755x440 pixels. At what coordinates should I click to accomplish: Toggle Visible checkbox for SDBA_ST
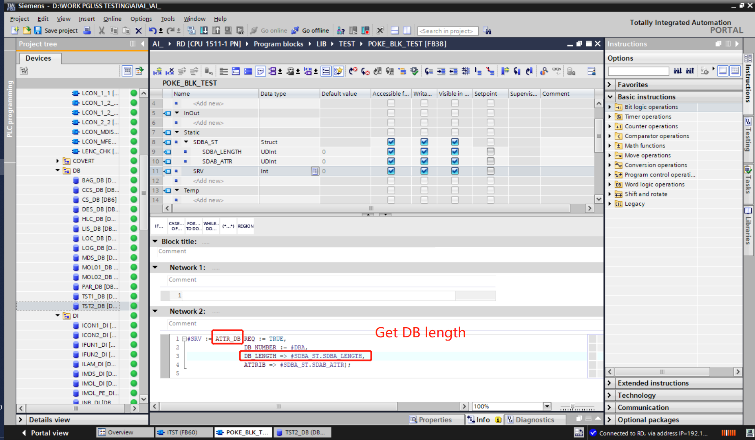pyautogui.click(x=455, y=142)
